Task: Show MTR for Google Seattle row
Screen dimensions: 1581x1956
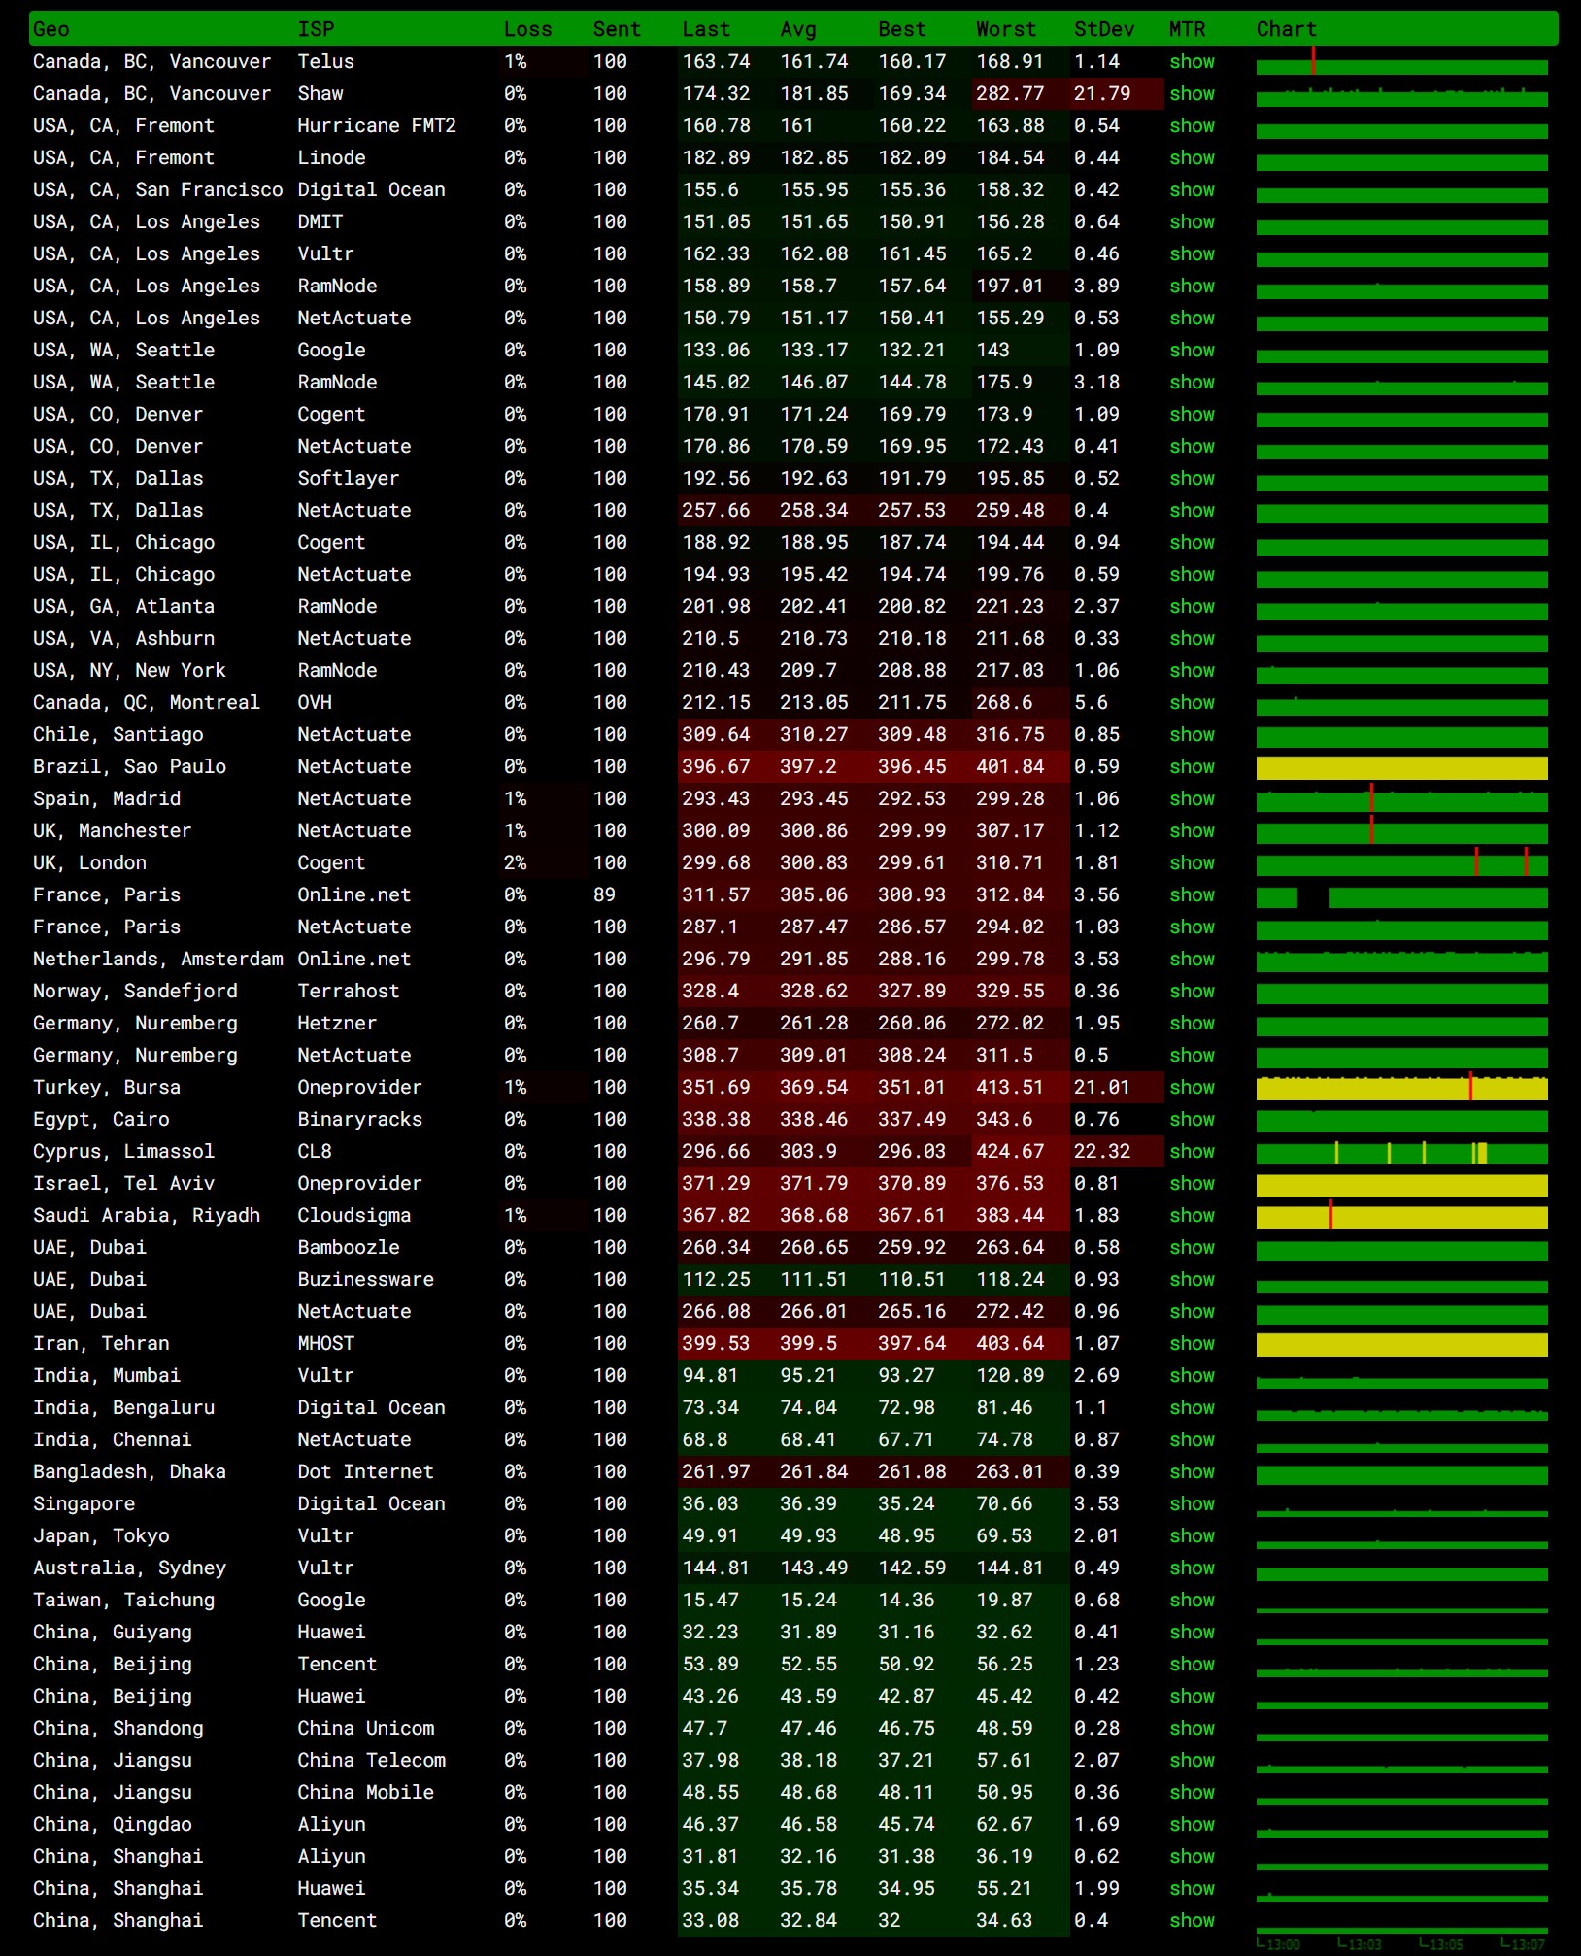Action: tap(1192, 350)
